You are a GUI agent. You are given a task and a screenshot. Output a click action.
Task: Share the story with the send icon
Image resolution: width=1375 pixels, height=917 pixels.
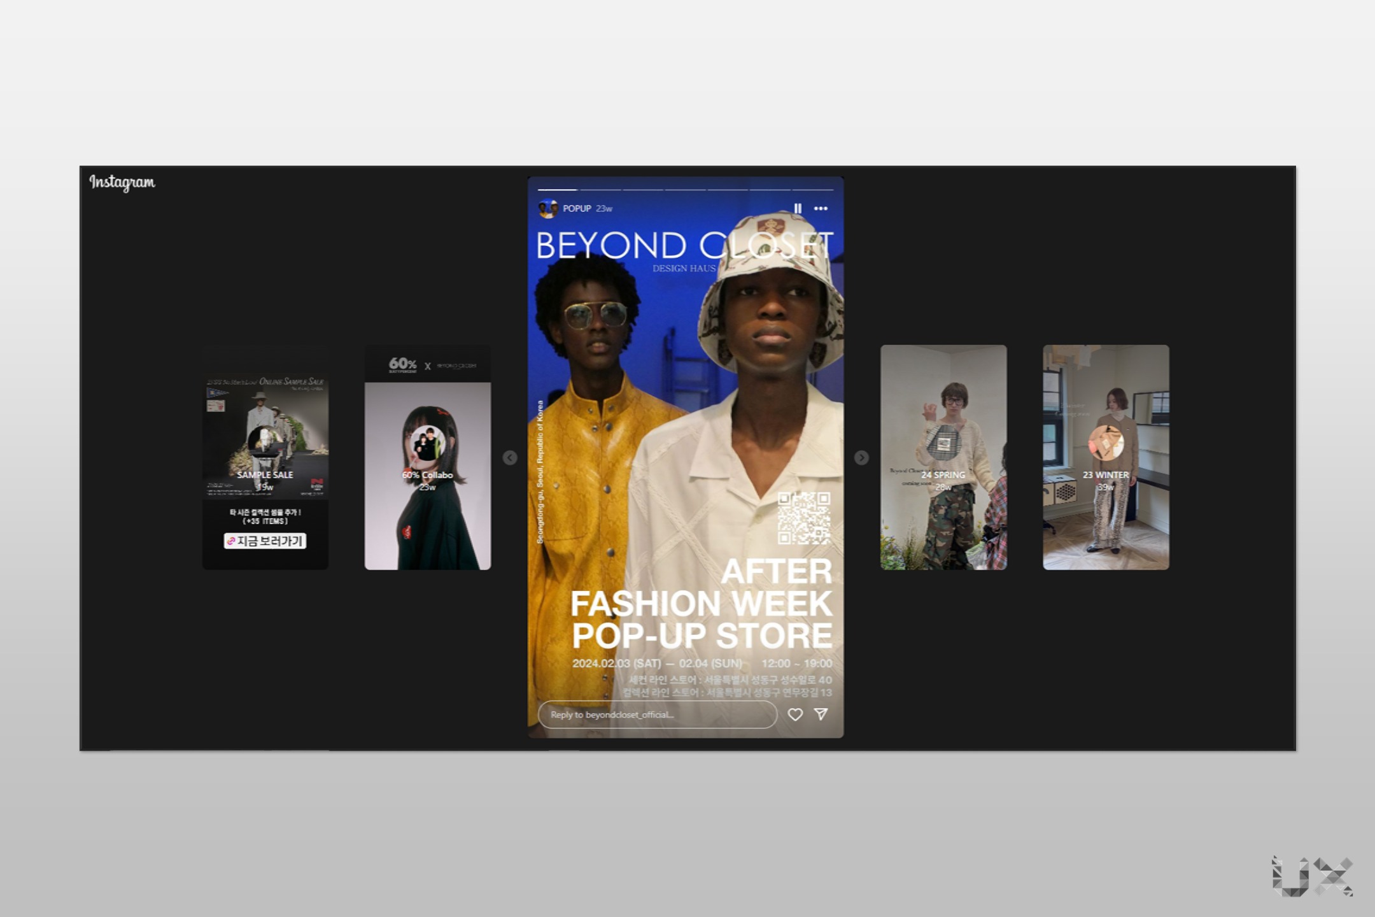(821, 714)
